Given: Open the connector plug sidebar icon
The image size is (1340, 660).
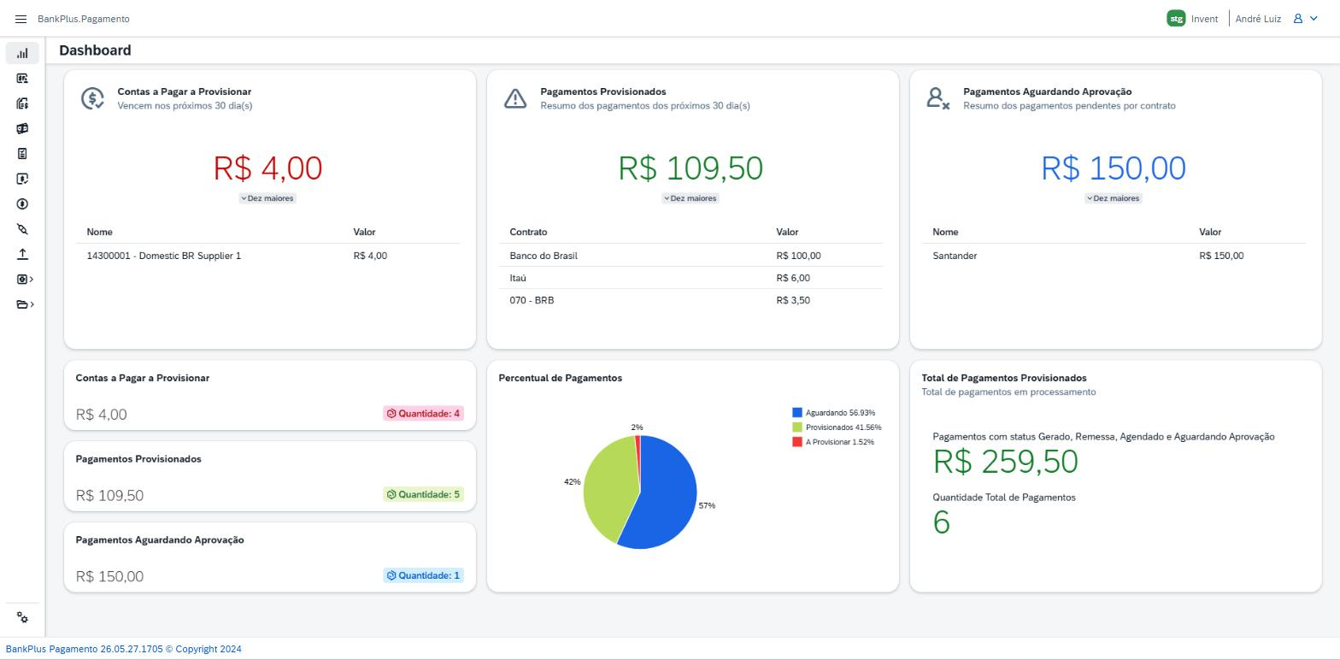Looking at the screenshot, I should pyautogui.click(x=22, y=229).
